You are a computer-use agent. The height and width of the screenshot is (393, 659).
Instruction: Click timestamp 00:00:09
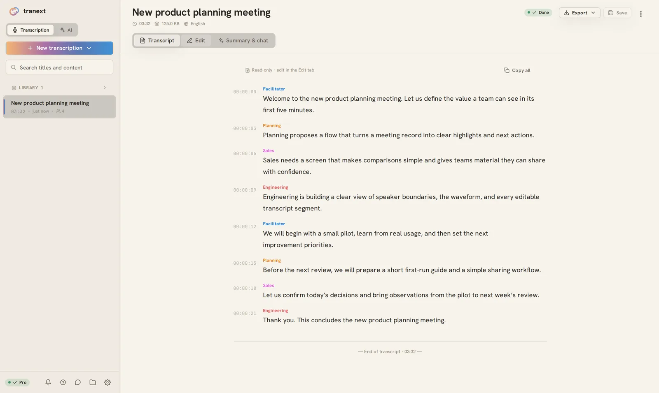pyautogui.click(x=245, y=190)
